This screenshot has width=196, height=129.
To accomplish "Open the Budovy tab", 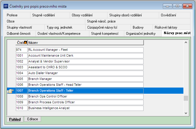I will (142, 27).
